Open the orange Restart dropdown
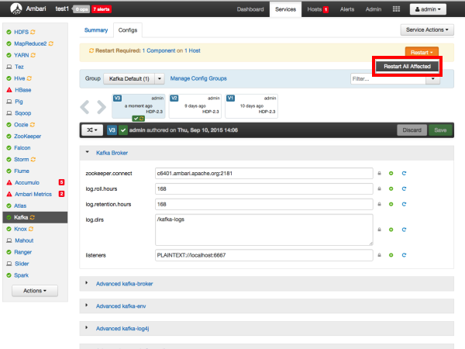Viewport: 465px width, 349px height. [x=422, y=52]
